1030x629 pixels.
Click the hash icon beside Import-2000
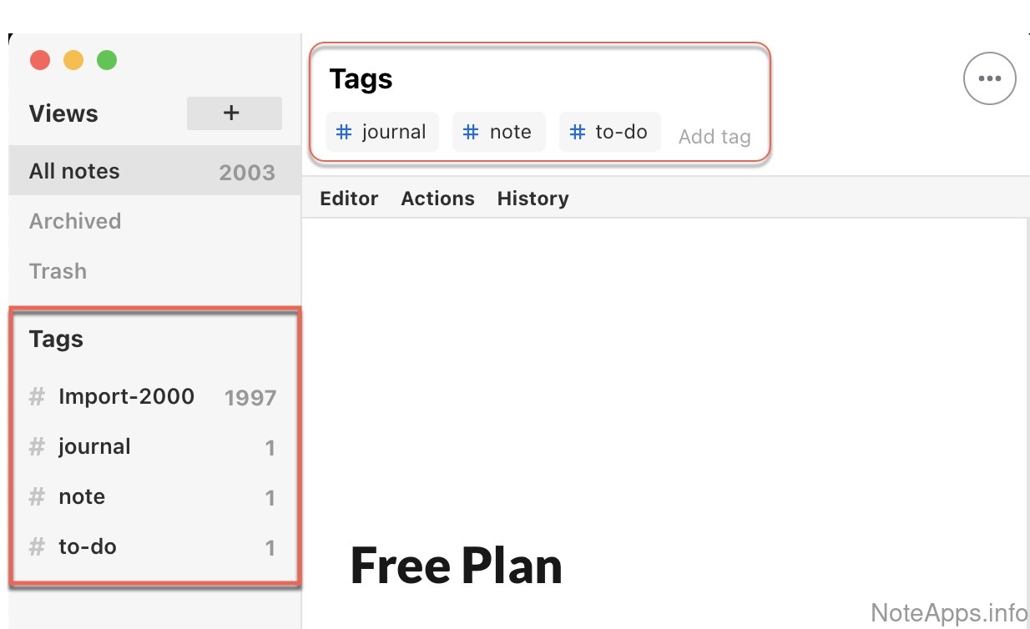click(37, 396)
